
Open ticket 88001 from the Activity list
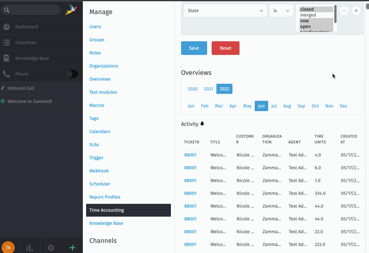[x=190, y=155]
